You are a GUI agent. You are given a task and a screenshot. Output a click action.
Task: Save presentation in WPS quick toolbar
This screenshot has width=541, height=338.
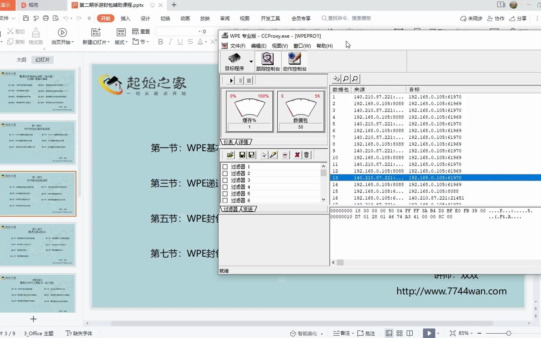pyautogui.click(x=26, y=18)
